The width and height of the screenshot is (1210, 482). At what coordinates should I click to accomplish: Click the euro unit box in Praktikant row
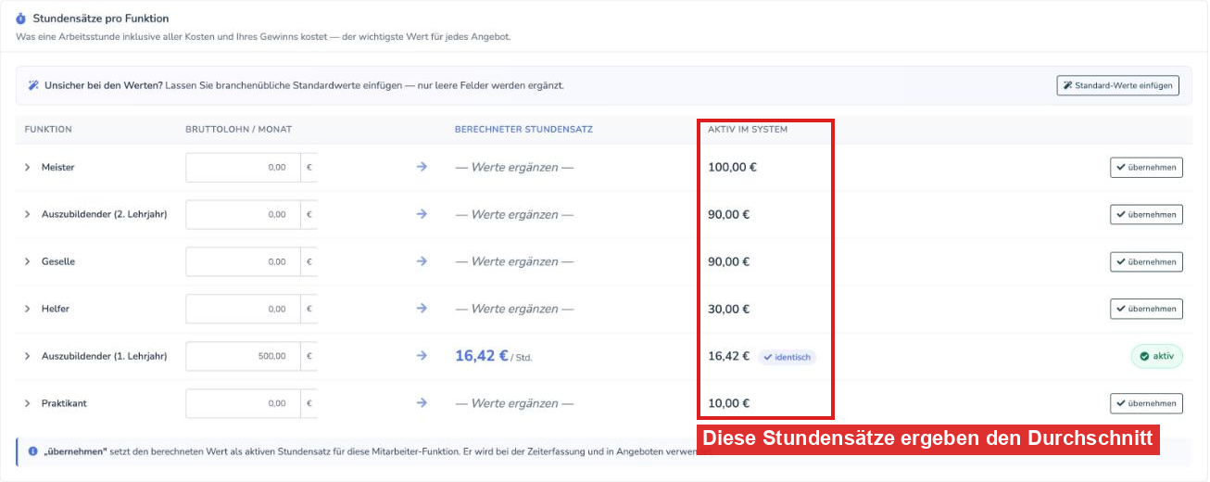[x=309, y=403]
